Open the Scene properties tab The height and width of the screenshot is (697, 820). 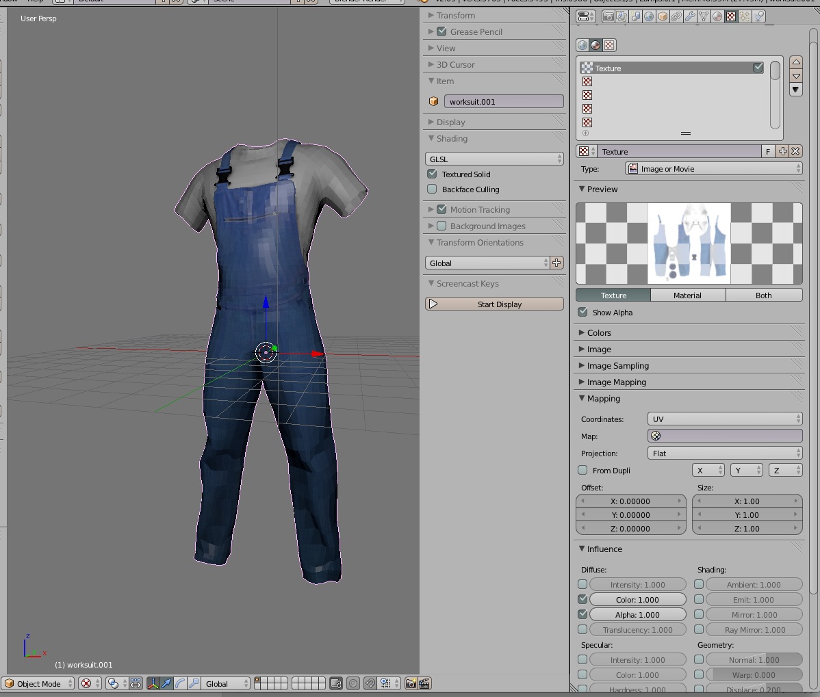635,16
